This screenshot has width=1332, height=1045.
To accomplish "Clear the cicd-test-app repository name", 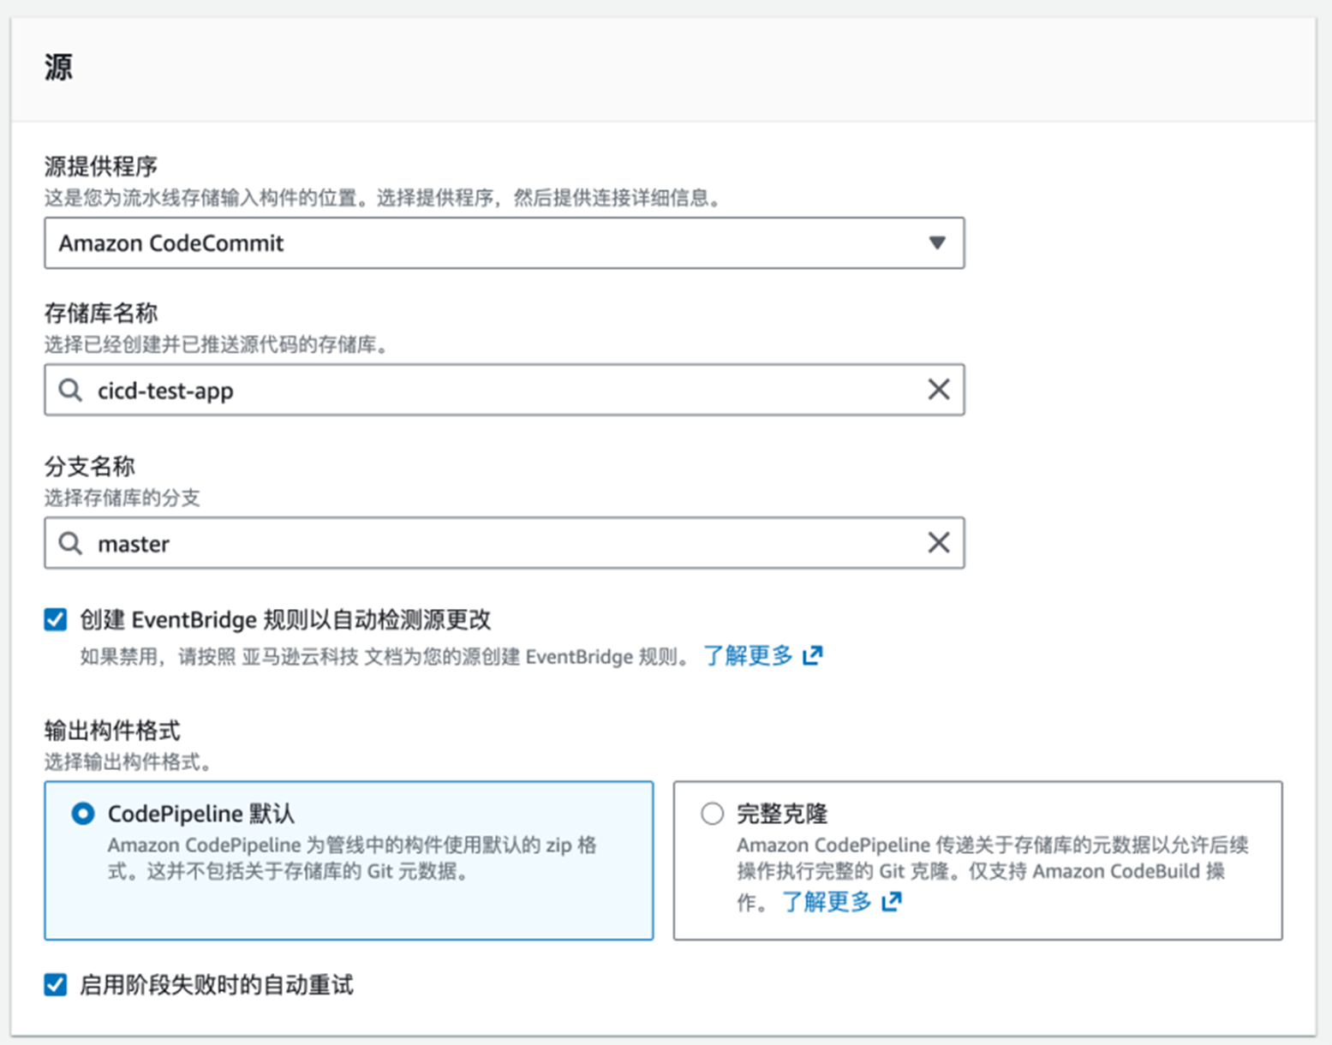I will (x=939, y=390).
